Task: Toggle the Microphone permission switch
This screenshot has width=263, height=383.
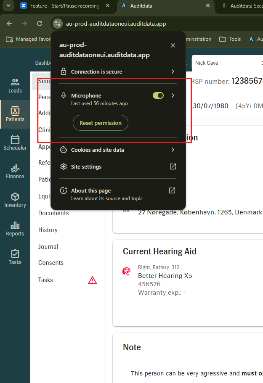Action: (158, 95)
